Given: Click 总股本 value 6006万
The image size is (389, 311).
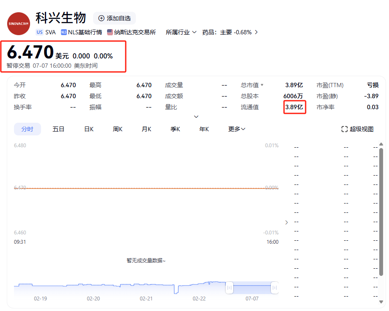Looking at the screenshot, I should pos(293,96).
